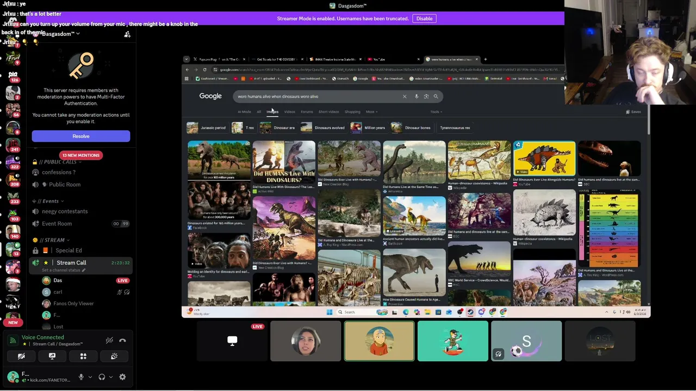Open headphone output options arrow
Screen dimensions: 696x391
(x=110, y=377)
